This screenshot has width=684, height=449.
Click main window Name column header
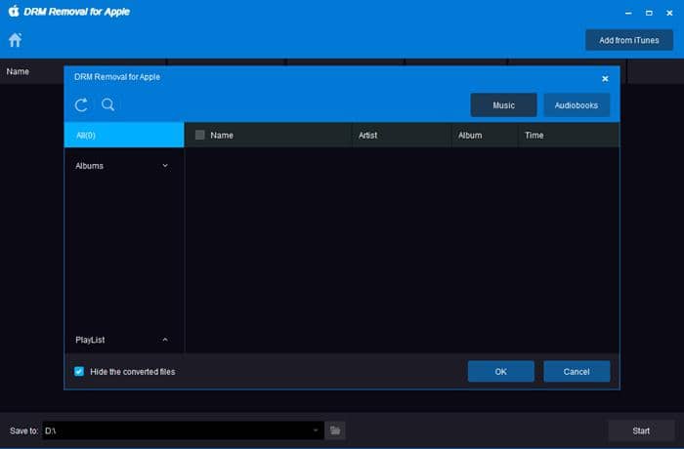tap(18, 71)
